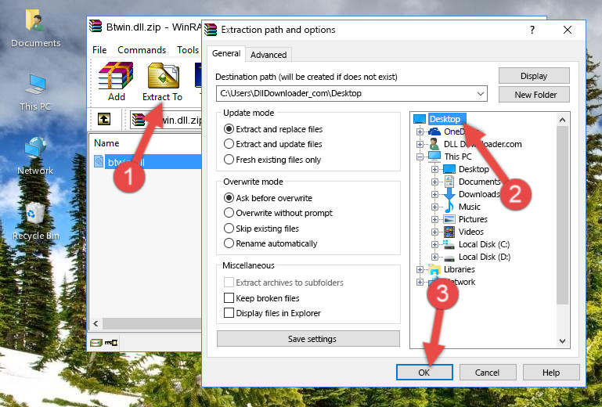Image resolution: width=602 pixels, height=407 pixels.
Task: Open the This PC desktop icon
Action: (35, 91)
